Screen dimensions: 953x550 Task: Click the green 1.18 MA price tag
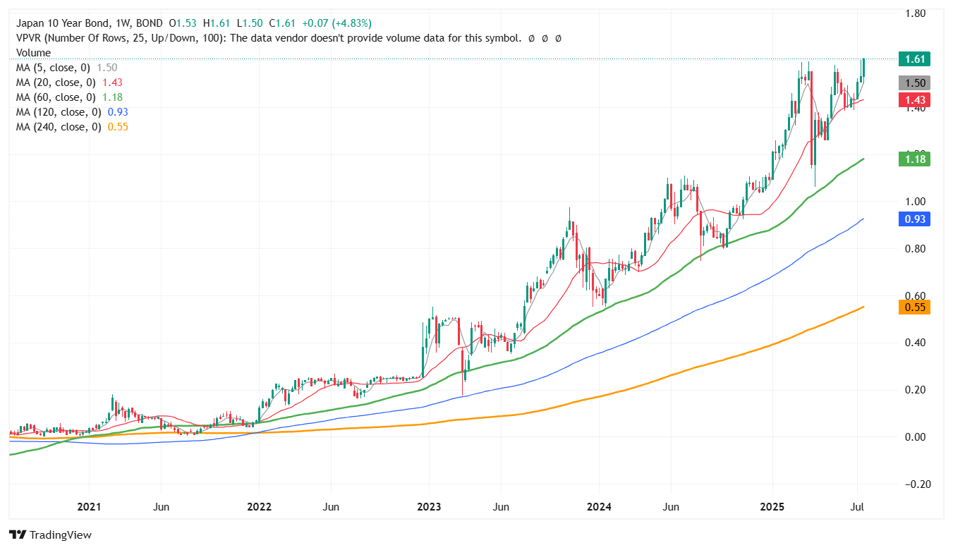tap(914, 159)
